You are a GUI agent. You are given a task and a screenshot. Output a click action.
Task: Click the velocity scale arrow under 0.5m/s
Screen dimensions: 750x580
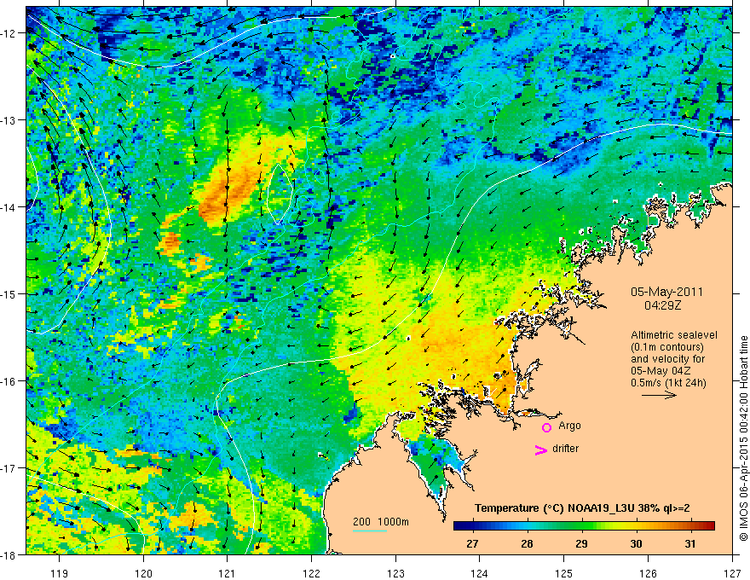point(659,395)
